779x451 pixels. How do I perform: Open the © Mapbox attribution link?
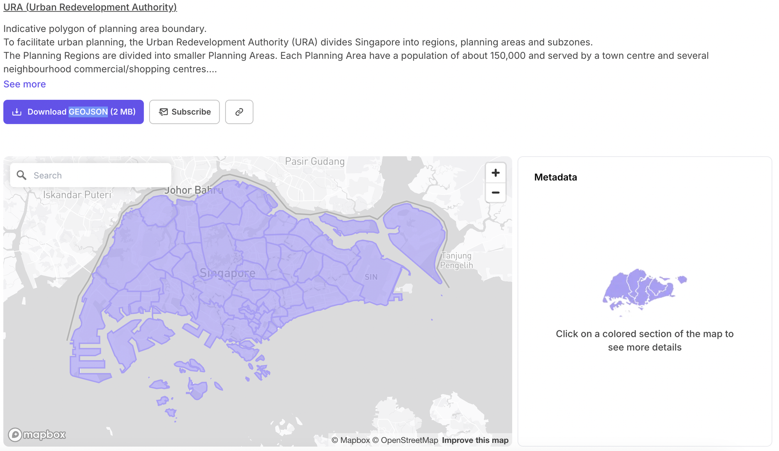click(351, 440)
